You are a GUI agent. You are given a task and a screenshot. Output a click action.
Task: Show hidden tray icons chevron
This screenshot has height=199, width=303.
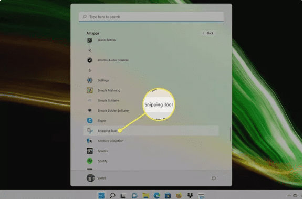289,195
